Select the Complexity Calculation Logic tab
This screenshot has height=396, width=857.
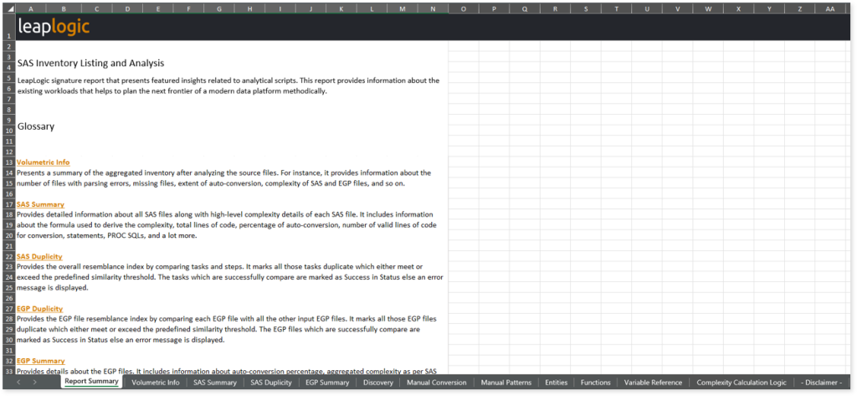[742, 383]
